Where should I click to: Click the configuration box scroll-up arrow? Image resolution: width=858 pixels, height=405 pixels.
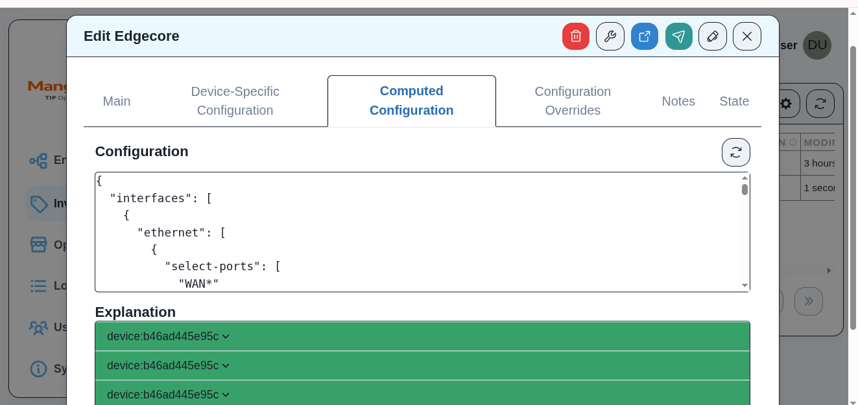[745, 178]
